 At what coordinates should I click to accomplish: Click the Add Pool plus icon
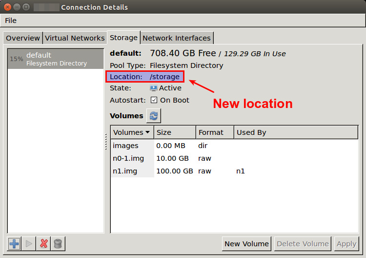(15, 243)
